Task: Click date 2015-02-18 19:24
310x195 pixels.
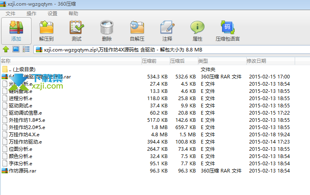Action: pyautogui.click(x=269, y=135)
